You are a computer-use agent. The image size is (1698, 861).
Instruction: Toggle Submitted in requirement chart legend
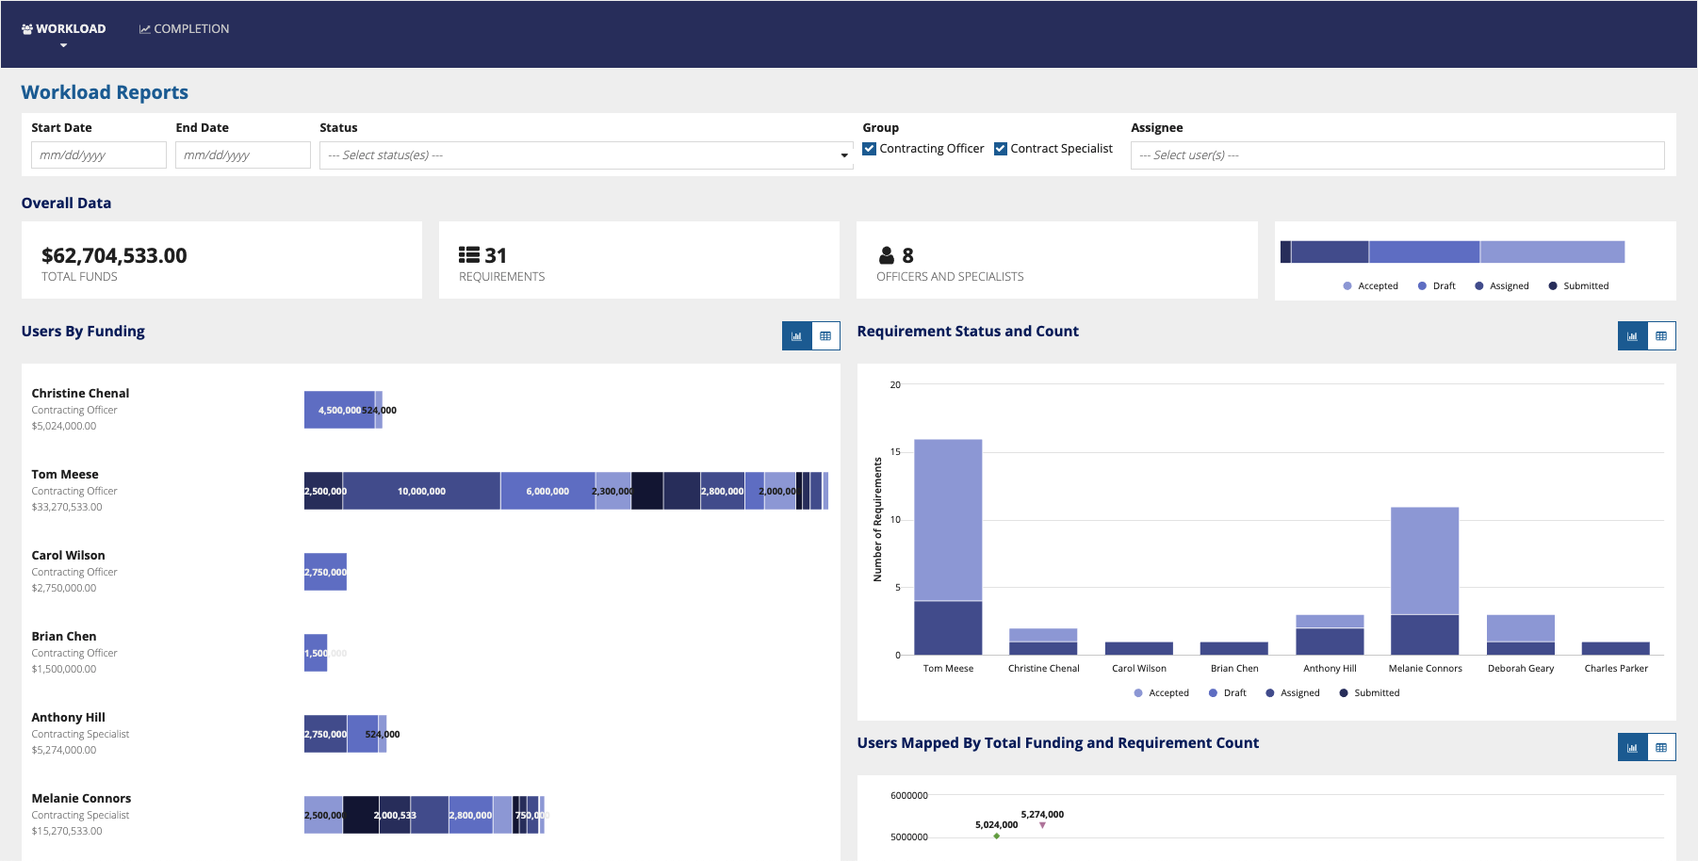1370,693
